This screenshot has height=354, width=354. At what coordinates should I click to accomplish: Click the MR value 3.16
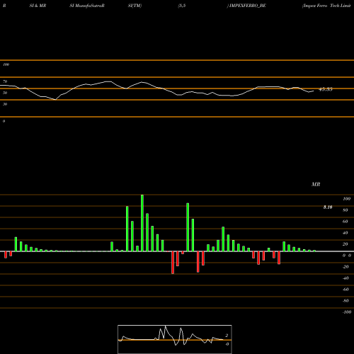[328, 207]
